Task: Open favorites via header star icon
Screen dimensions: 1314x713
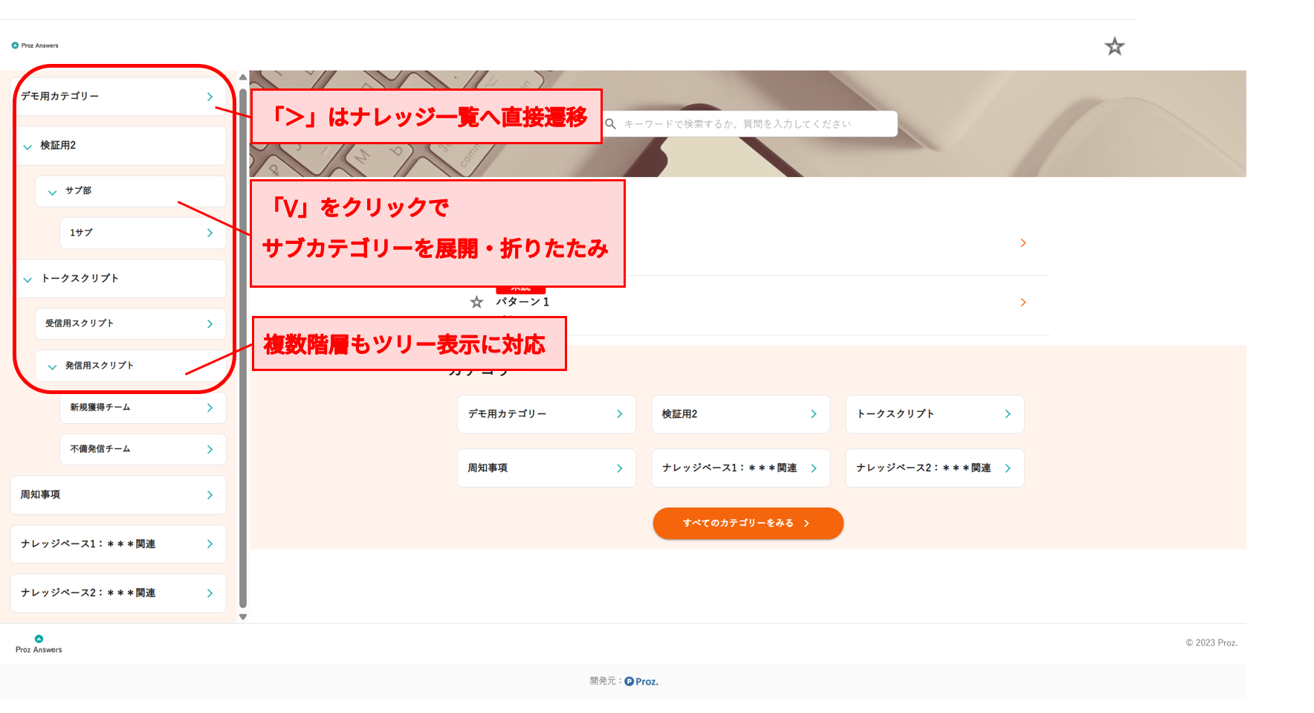Action: click(1114, 47)
